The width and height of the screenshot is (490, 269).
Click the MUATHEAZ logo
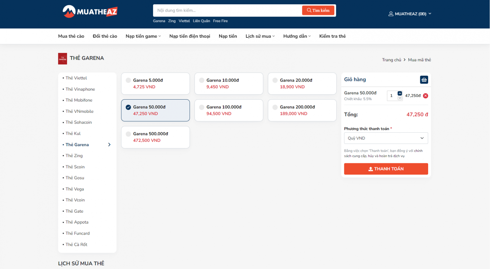90,12
